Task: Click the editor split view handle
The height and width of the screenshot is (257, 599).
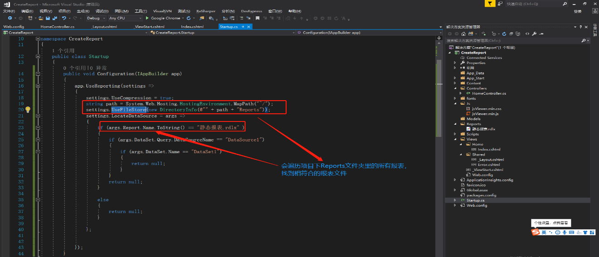Action: (x=438, y=38)
